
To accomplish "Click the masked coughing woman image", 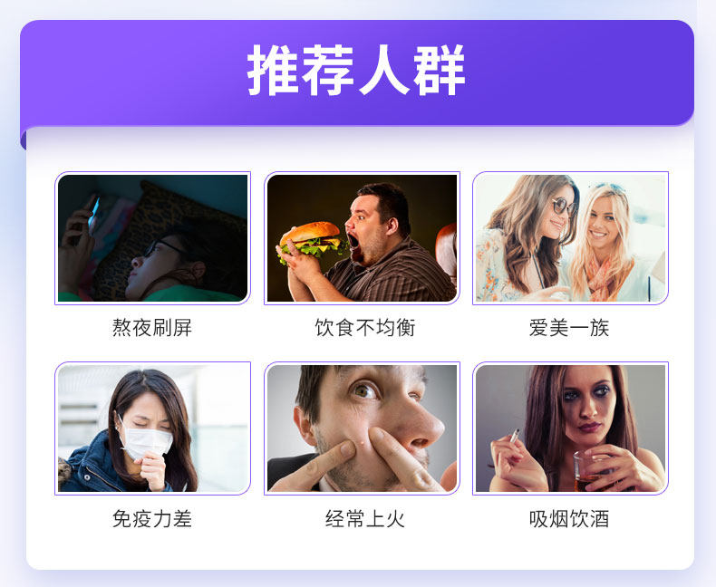I will click(152, 428).
